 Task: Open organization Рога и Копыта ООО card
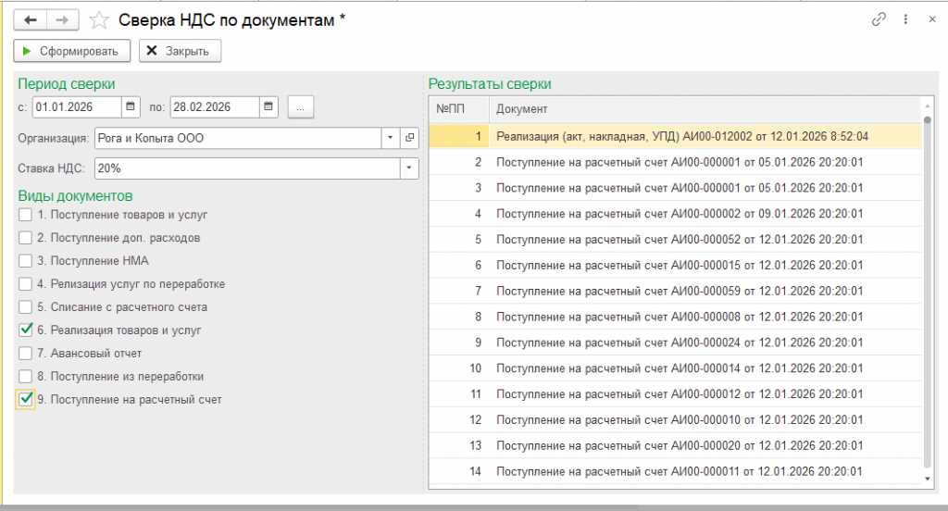point(409,138)
